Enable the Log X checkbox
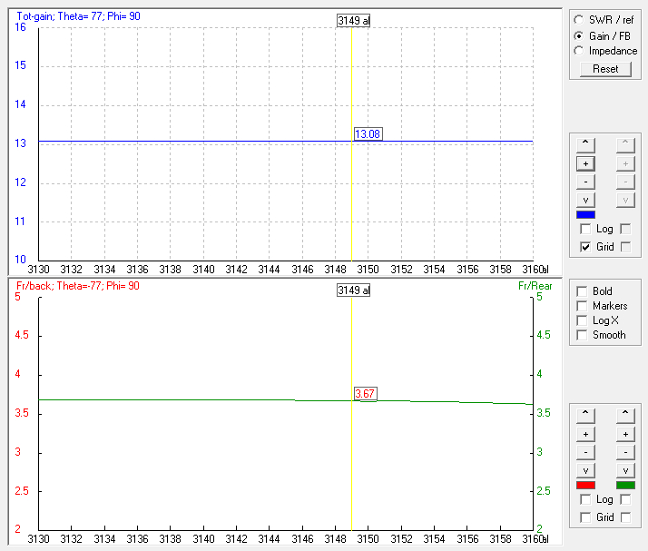 point(582,320)
